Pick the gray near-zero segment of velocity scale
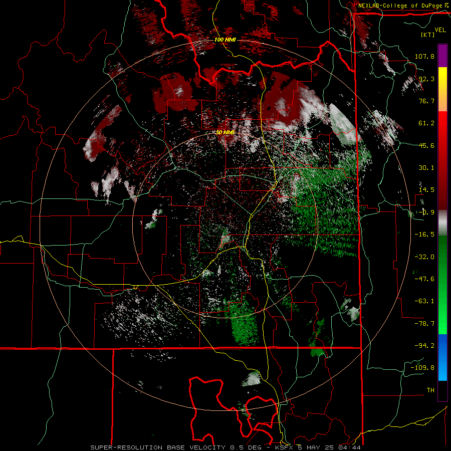The height and width of the screenshot is (451, 451). (x=442, y=222)
